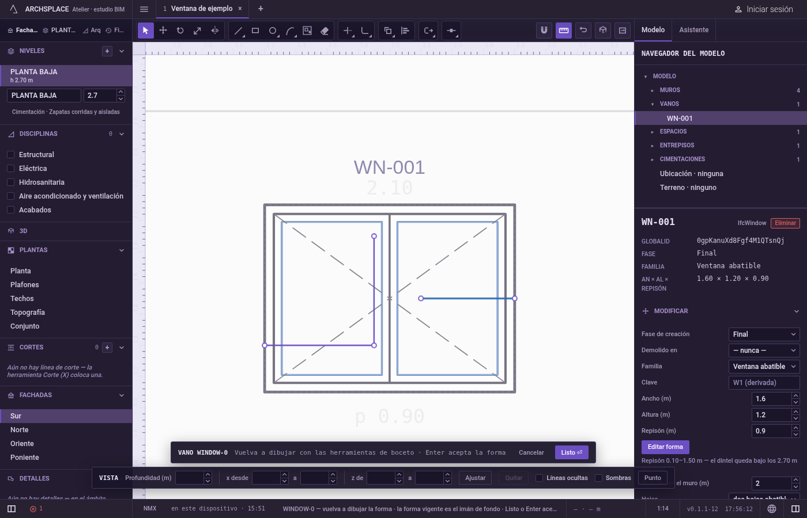Toggle the magnet snap icon
The image size is (807, 518).
(544, 31)
